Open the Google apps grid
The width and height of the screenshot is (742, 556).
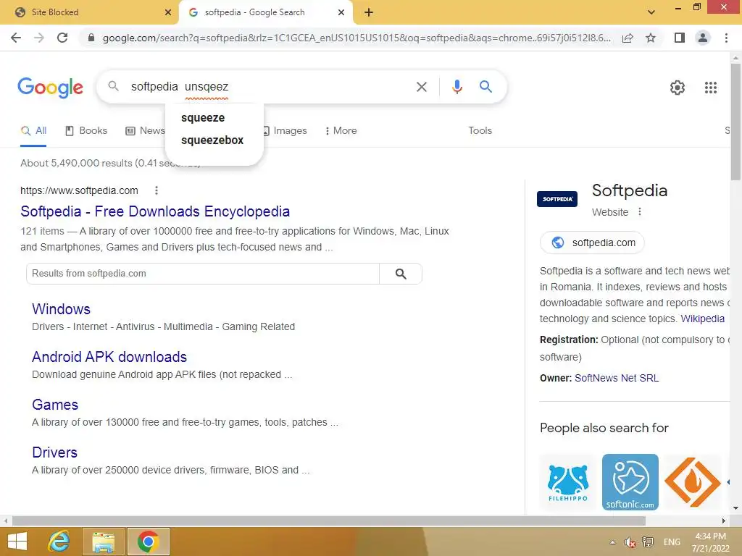[x=711, y=88]
